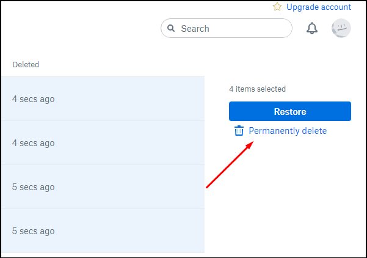Select the first '4 secs ago' row
The image size is (367, 258).
(103, 99)
